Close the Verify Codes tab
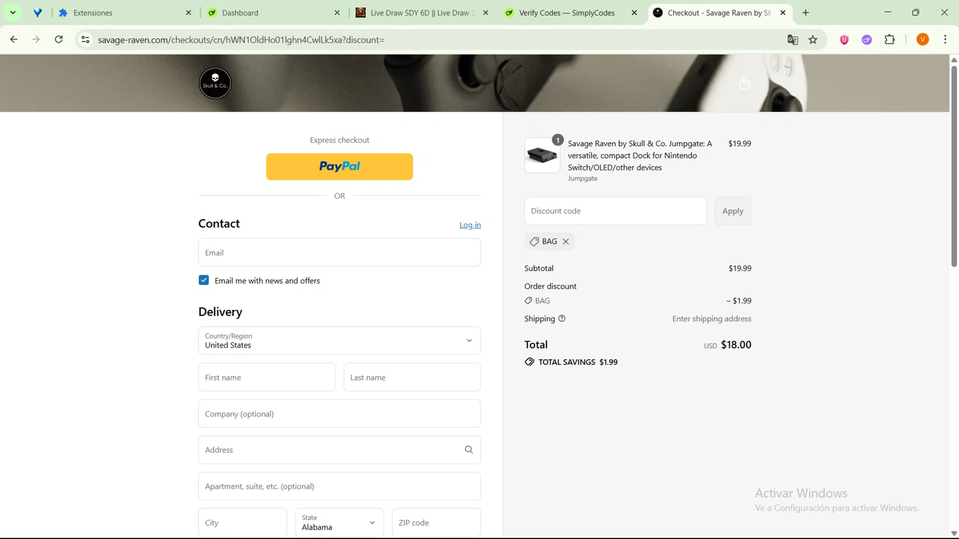This screenshot has height=539, width=959. tap(634, 13)
